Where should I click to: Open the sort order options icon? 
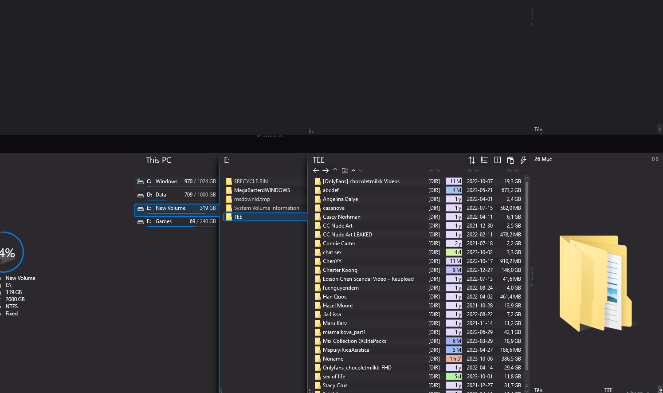(x=472, y=160)
